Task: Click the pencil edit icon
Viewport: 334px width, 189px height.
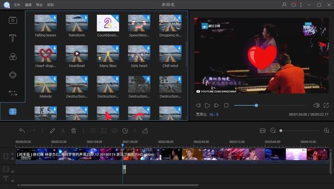Action: pyautogui.click(x=52, y=131)
